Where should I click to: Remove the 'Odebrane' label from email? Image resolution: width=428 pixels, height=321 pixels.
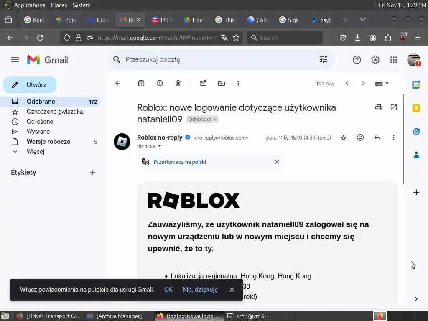click(x=215, y=120)
